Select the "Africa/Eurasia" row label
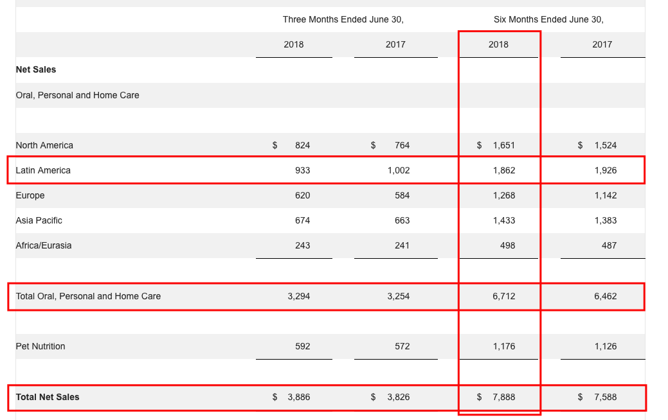Screen dimensions: 668x420 (x=44, y=245)
